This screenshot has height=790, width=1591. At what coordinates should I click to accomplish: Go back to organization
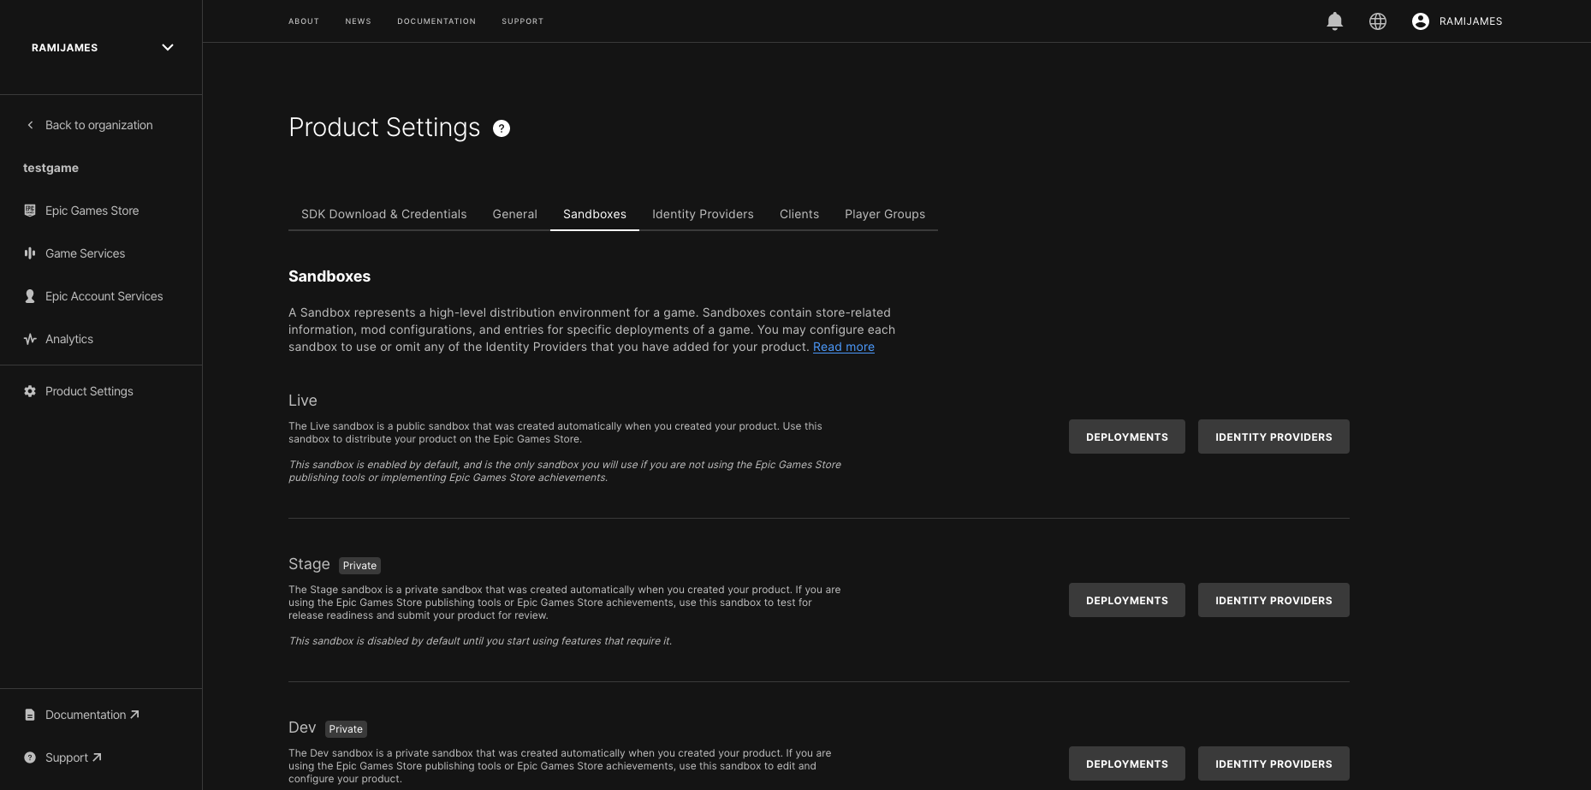tap(99, 125)
